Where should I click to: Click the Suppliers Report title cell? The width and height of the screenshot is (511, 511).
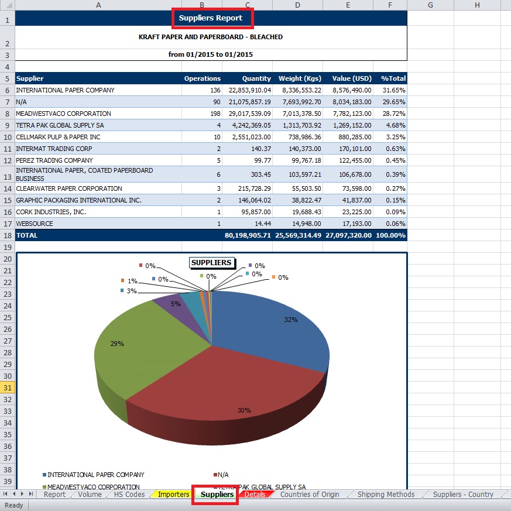[211, 18]
